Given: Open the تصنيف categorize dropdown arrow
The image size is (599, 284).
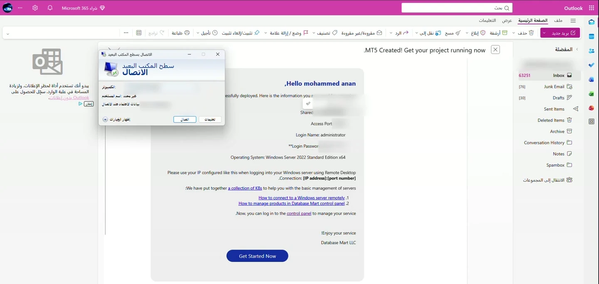Looking at the screenshot, I should 313,33.
